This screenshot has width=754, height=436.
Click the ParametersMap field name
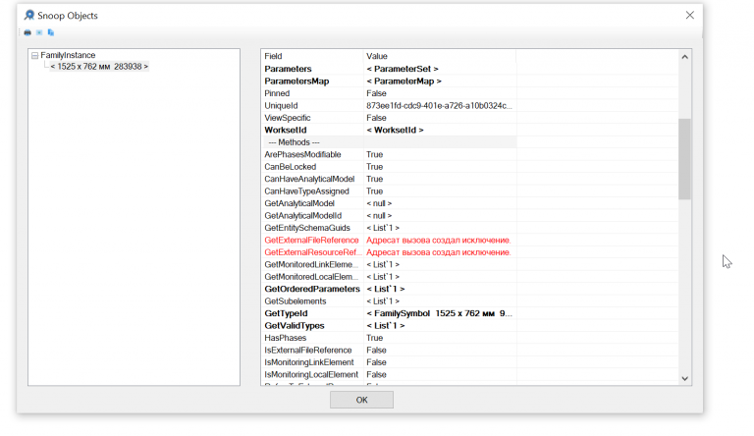click(x=296, y=82)
